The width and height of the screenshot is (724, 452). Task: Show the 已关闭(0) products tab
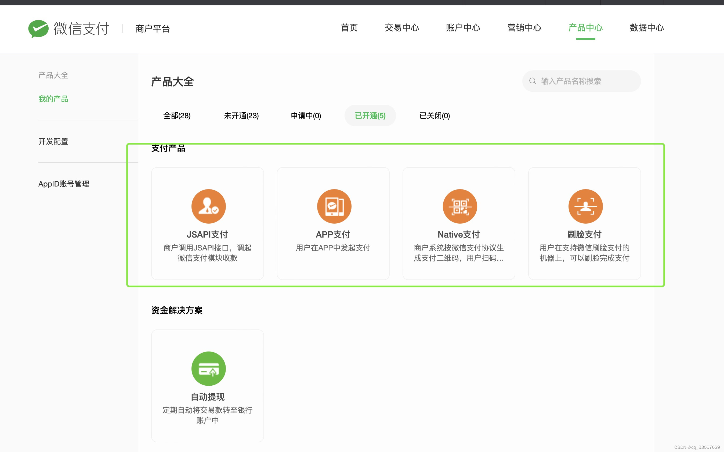[x=435, y=116]
